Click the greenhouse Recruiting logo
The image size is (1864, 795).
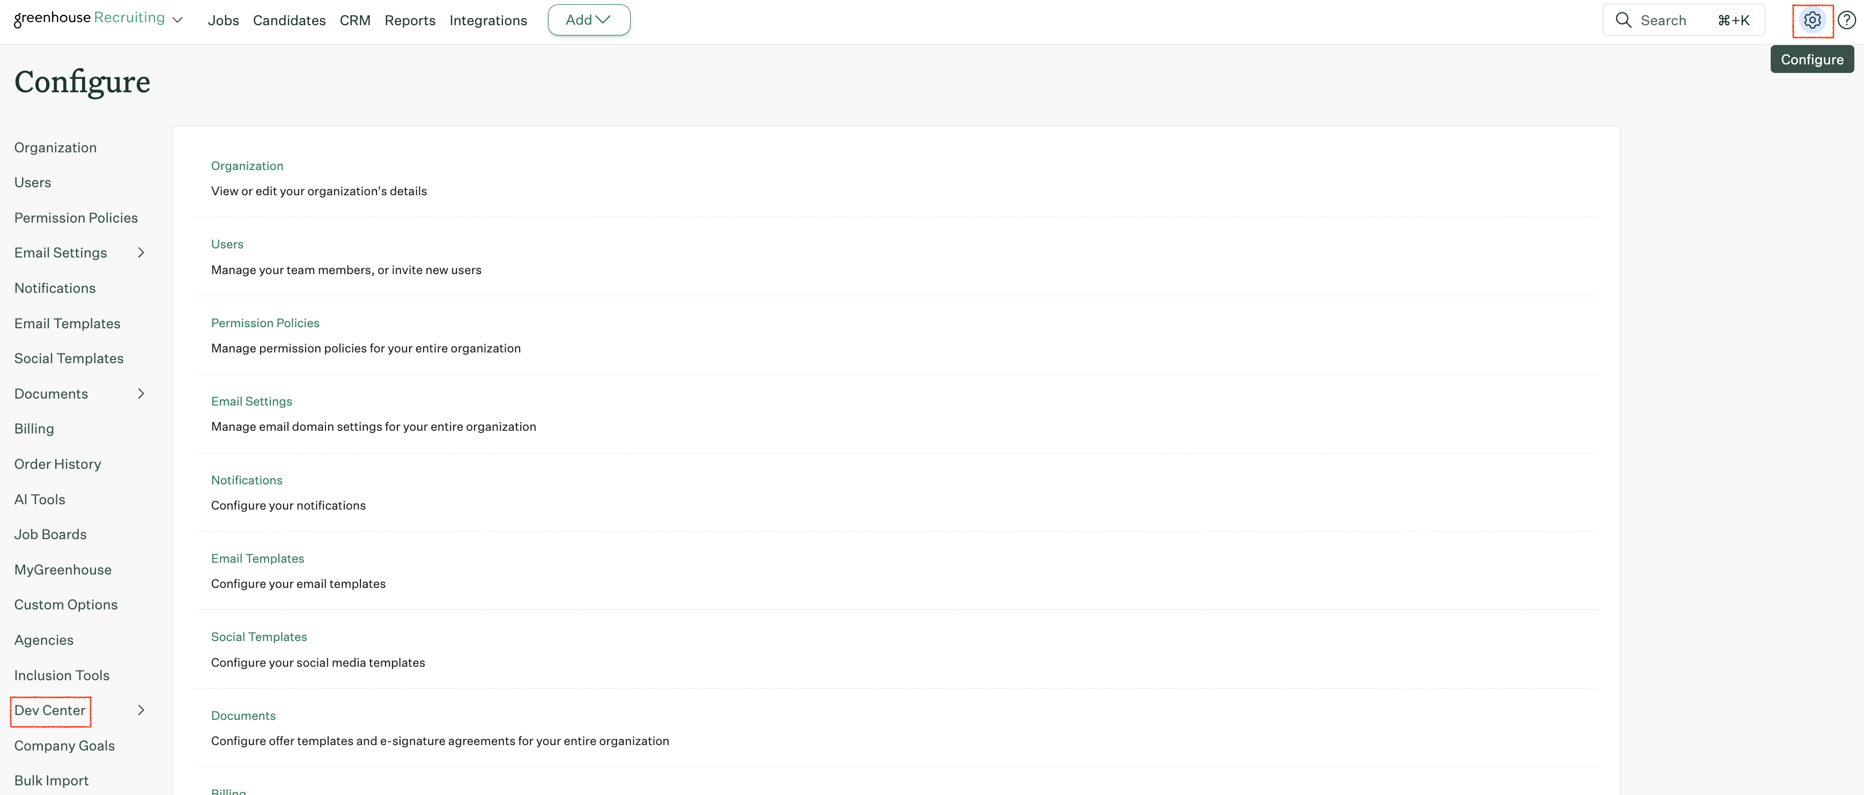click(x=88, y=18)
